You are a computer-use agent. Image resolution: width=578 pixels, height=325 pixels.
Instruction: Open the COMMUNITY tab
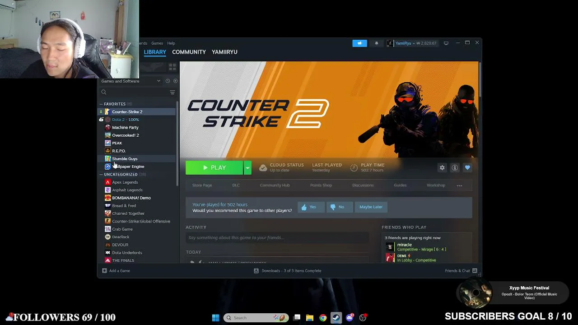[x=189, y=52]
